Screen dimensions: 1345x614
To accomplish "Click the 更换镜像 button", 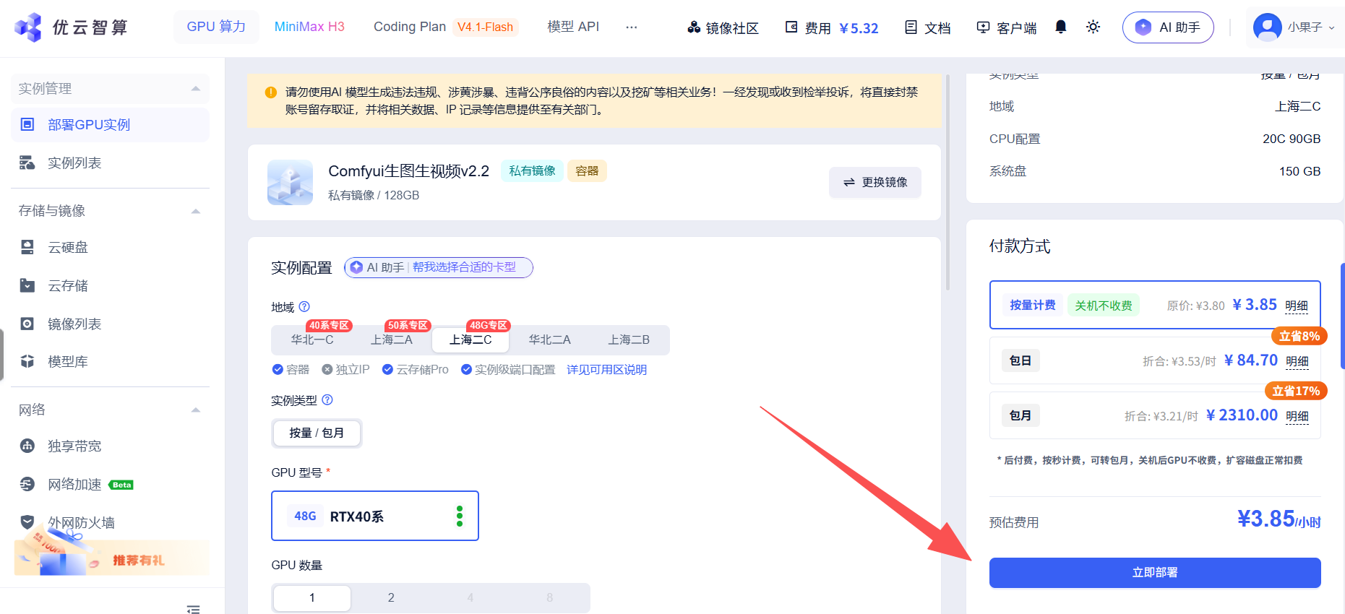I will [x=875, y=182].
